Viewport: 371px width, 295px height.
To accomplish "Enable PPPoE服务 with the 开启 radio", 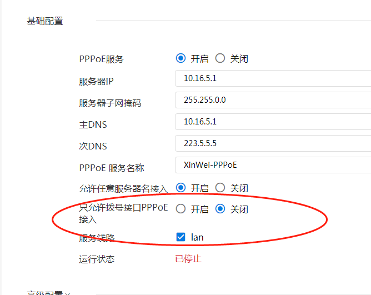I will [181, 58].
